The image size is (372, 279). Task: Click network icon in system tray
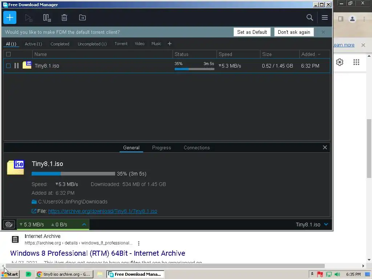pyautogui.click(x=328, y=274)
